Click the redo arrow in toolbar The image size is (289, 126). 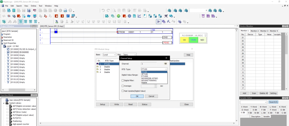[108, 10]
